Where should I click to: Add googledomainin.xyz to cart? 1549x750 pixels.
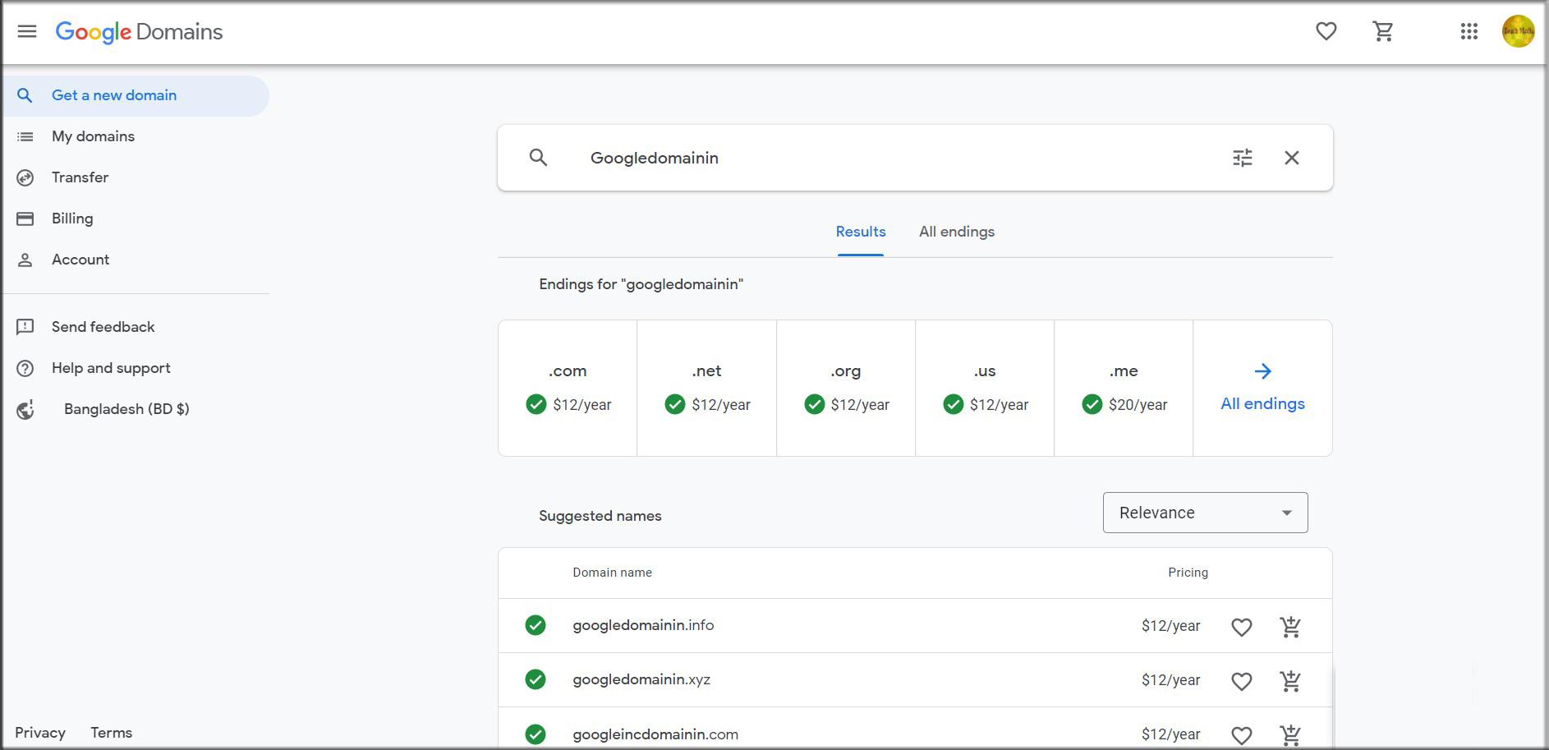tap(1290, 681)
